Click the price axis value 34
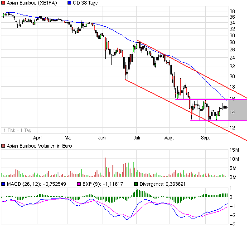 [x=232, y=23]
